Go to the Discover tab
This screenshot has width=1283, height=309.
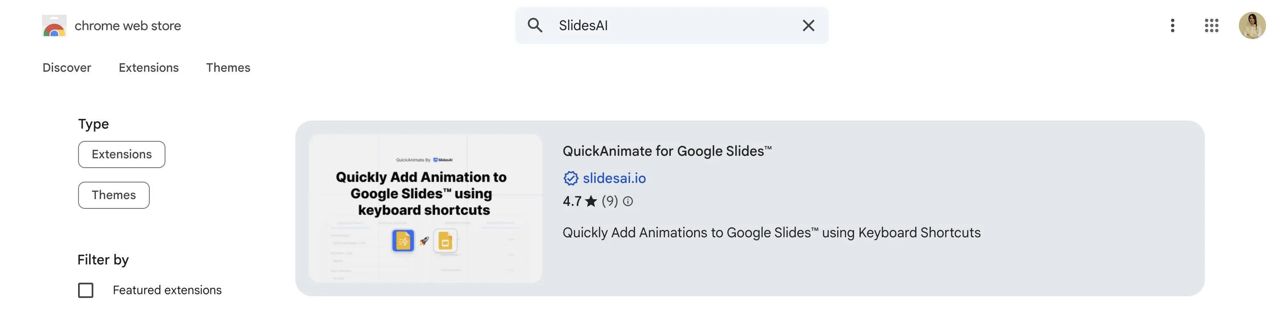click(x=67, y=68)
